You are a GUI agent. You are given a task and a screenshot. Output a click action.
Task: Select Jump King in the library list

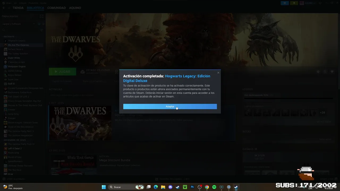pos(13,114)
